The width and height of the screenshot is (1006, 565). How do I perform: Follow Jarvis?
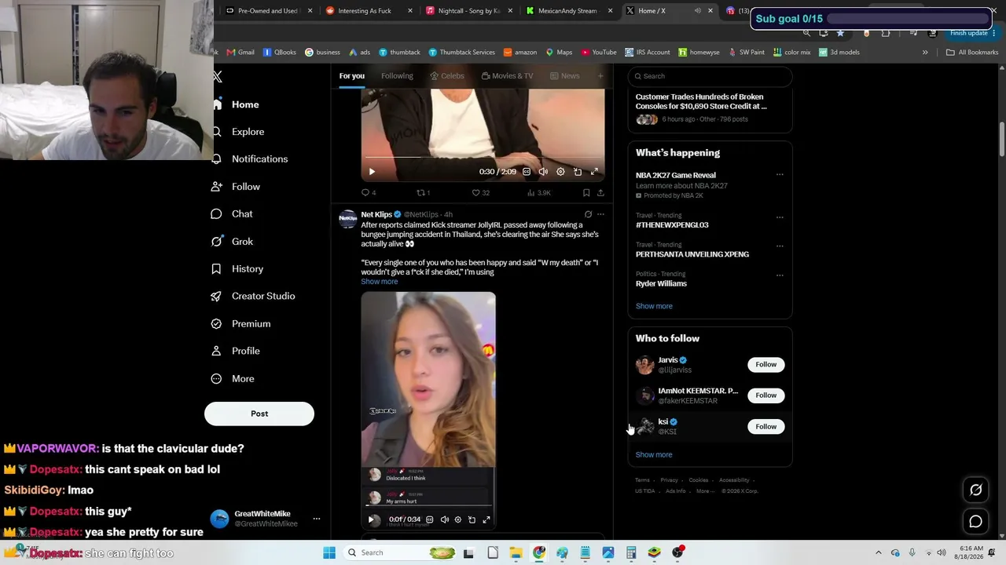766,364
